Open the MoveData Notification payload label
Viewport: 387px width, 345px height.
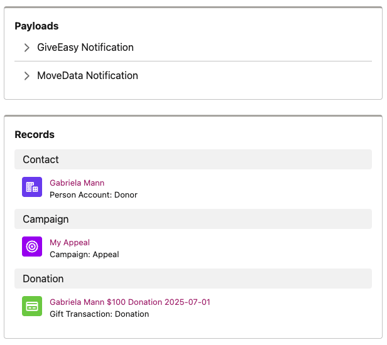(x=87, y=76)
